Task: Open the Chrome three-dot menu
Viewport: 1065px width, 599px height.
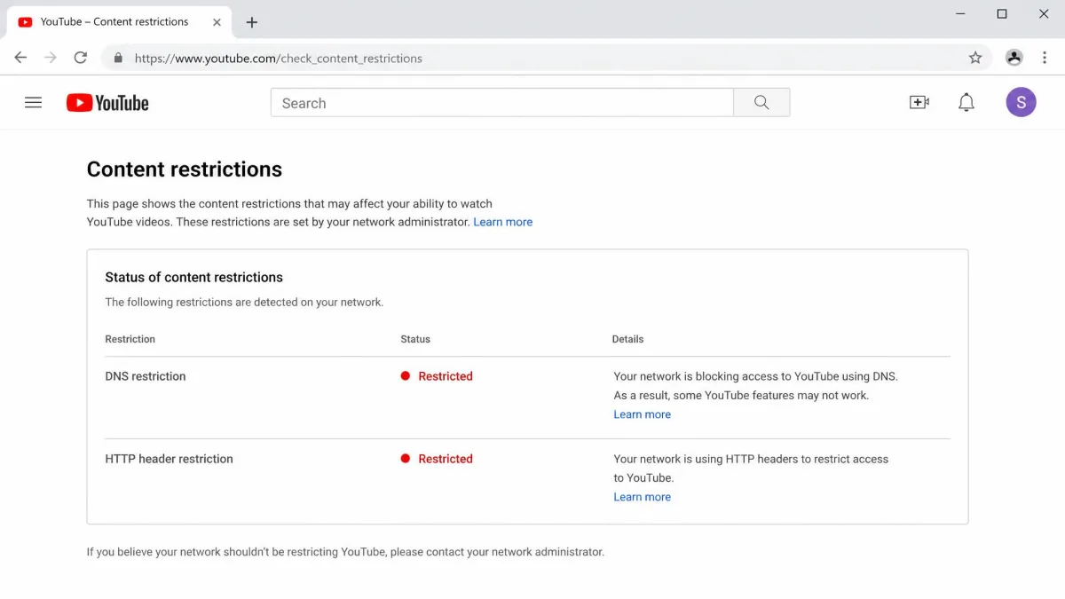Action: point(1045,58)
